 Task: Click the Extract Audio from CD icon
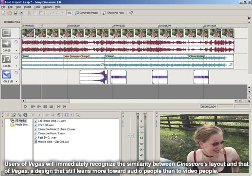(x=19, y=115)
